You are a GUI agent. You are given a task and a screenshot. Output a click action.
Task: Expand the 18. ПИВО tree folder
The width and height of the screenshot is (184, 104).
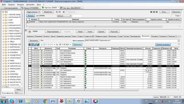tap(3, 61)
